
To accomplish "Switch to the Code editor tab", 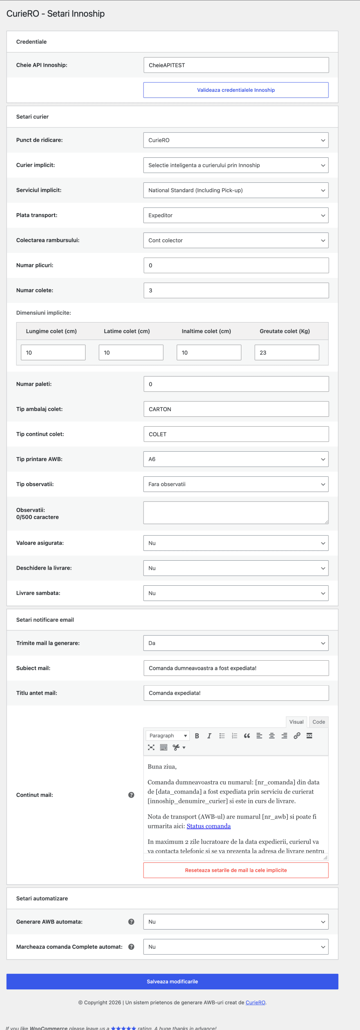I will click(x=319, y=722).
